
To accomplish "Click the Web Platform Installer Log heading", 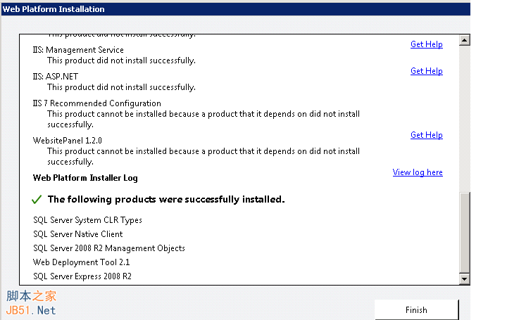I will pos(85,178).
